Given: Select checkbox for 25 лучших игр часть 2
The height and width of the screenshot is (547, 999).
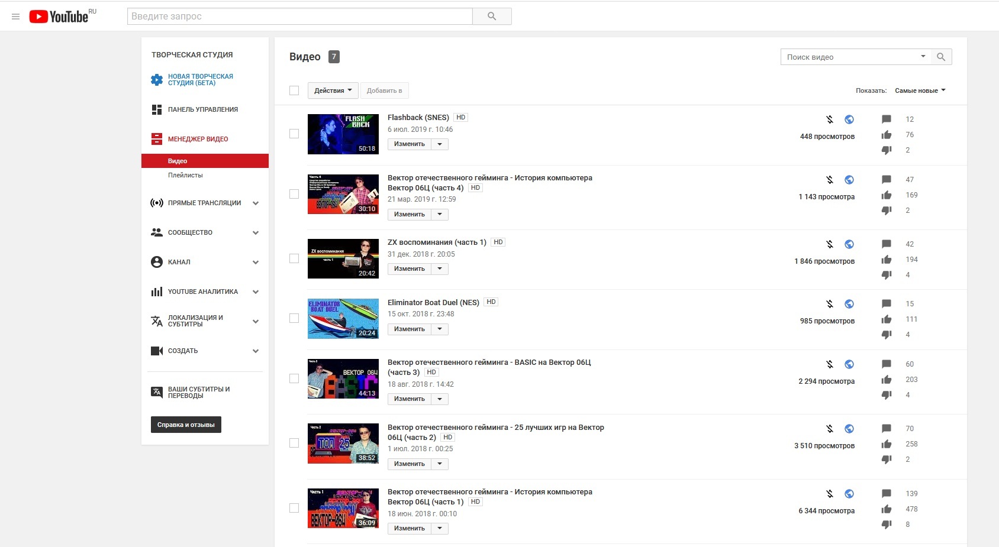Looking at the screenshot, I should [x=294, y=443].
